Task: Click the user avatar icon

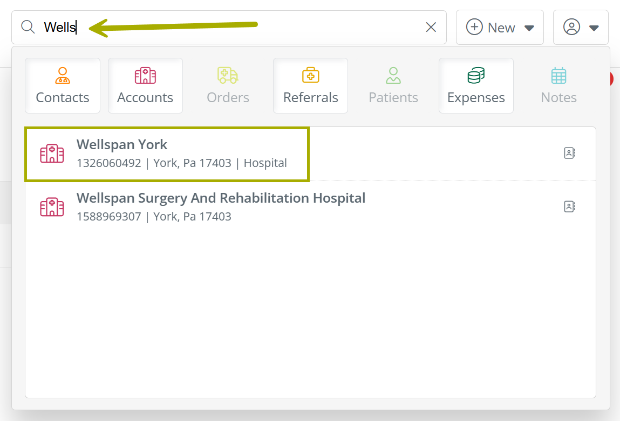Action: coord(571,27)
